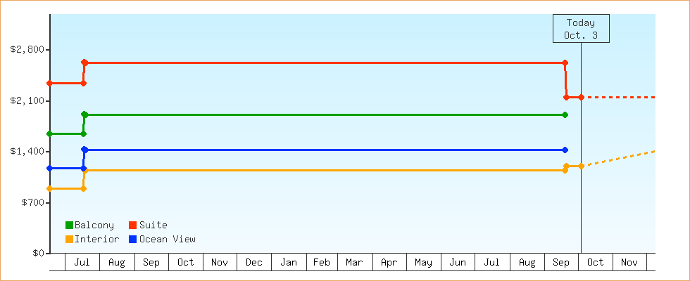690x281 pixels.
Task: Select the Jun month label
Action: point(458,263)
